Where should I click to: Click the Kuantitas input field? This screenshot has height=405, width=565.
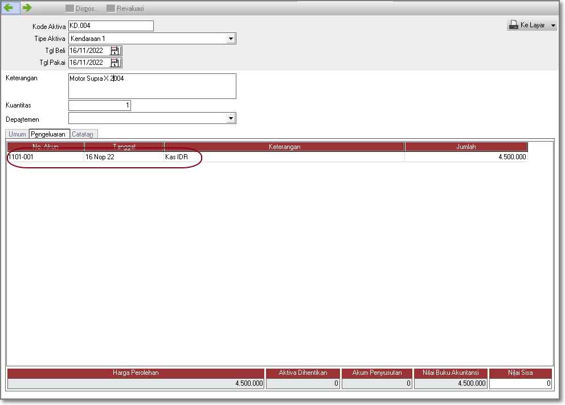pyautogui.click(x=99, y=105)
